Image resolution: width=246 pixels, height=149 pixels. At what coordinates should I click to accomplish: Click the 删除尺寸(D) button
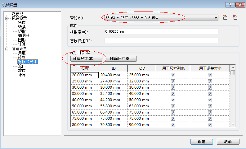coord(121,59)
